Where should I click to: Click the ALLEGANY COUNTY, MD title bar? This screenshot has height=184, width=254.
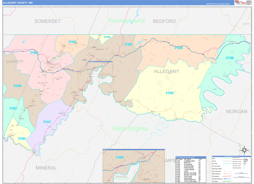pos(118,3)
